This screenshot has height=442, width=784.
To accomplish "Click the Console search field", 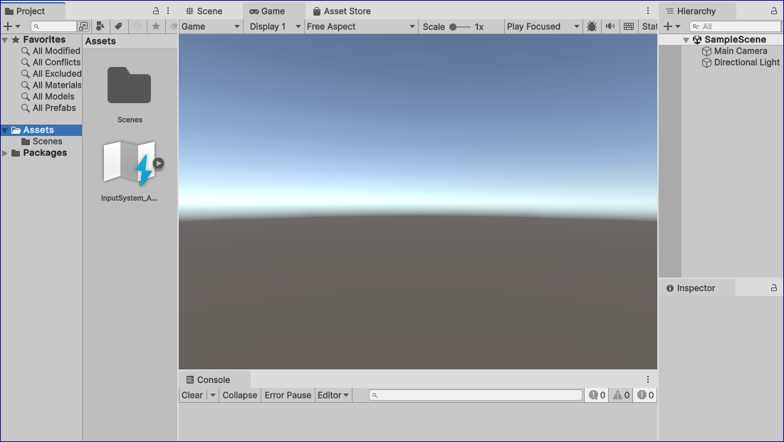I will [x=476, y=395].
